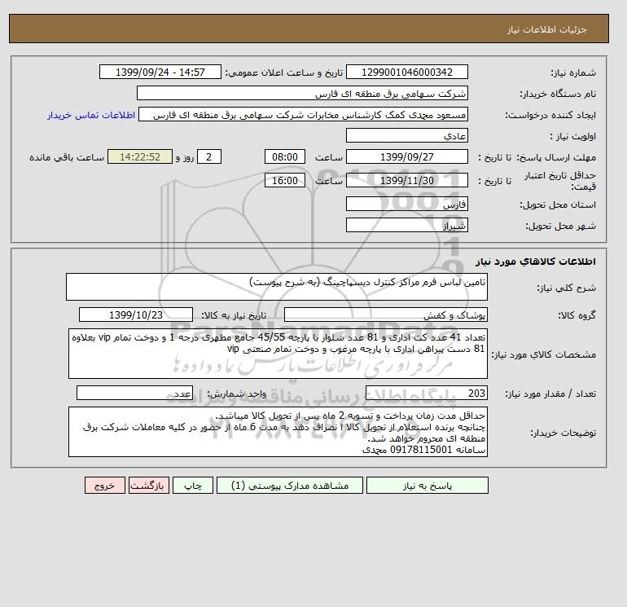Click unit of measure field عدد
627x607 pixels.
point(134,394)
